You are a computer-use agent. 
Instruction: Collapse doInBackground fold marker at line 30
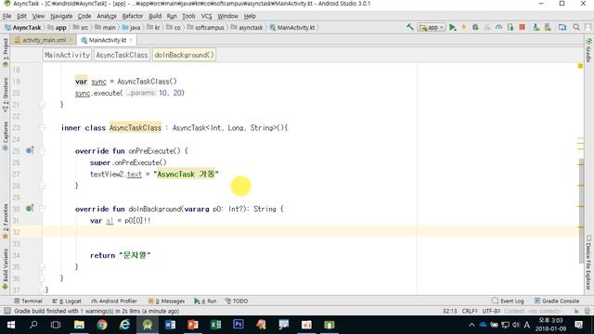click(42, 209)
